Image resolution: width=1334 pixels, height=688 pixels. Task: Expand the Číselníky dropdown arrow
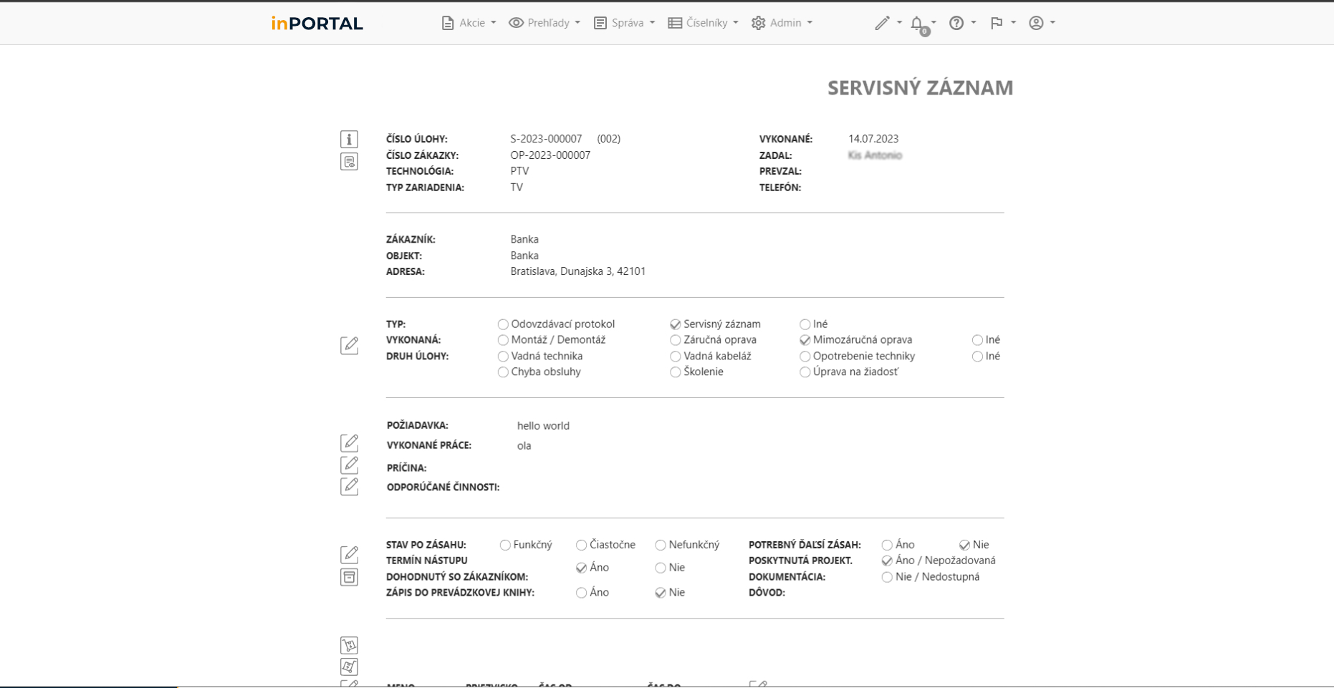(x=736, y=23)
